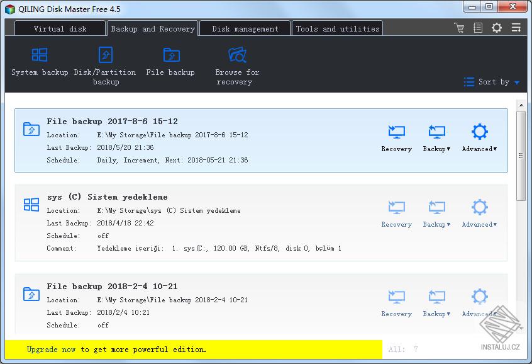Click the All: 7 count in status bar
532x364 pixels.
[403, 349]
